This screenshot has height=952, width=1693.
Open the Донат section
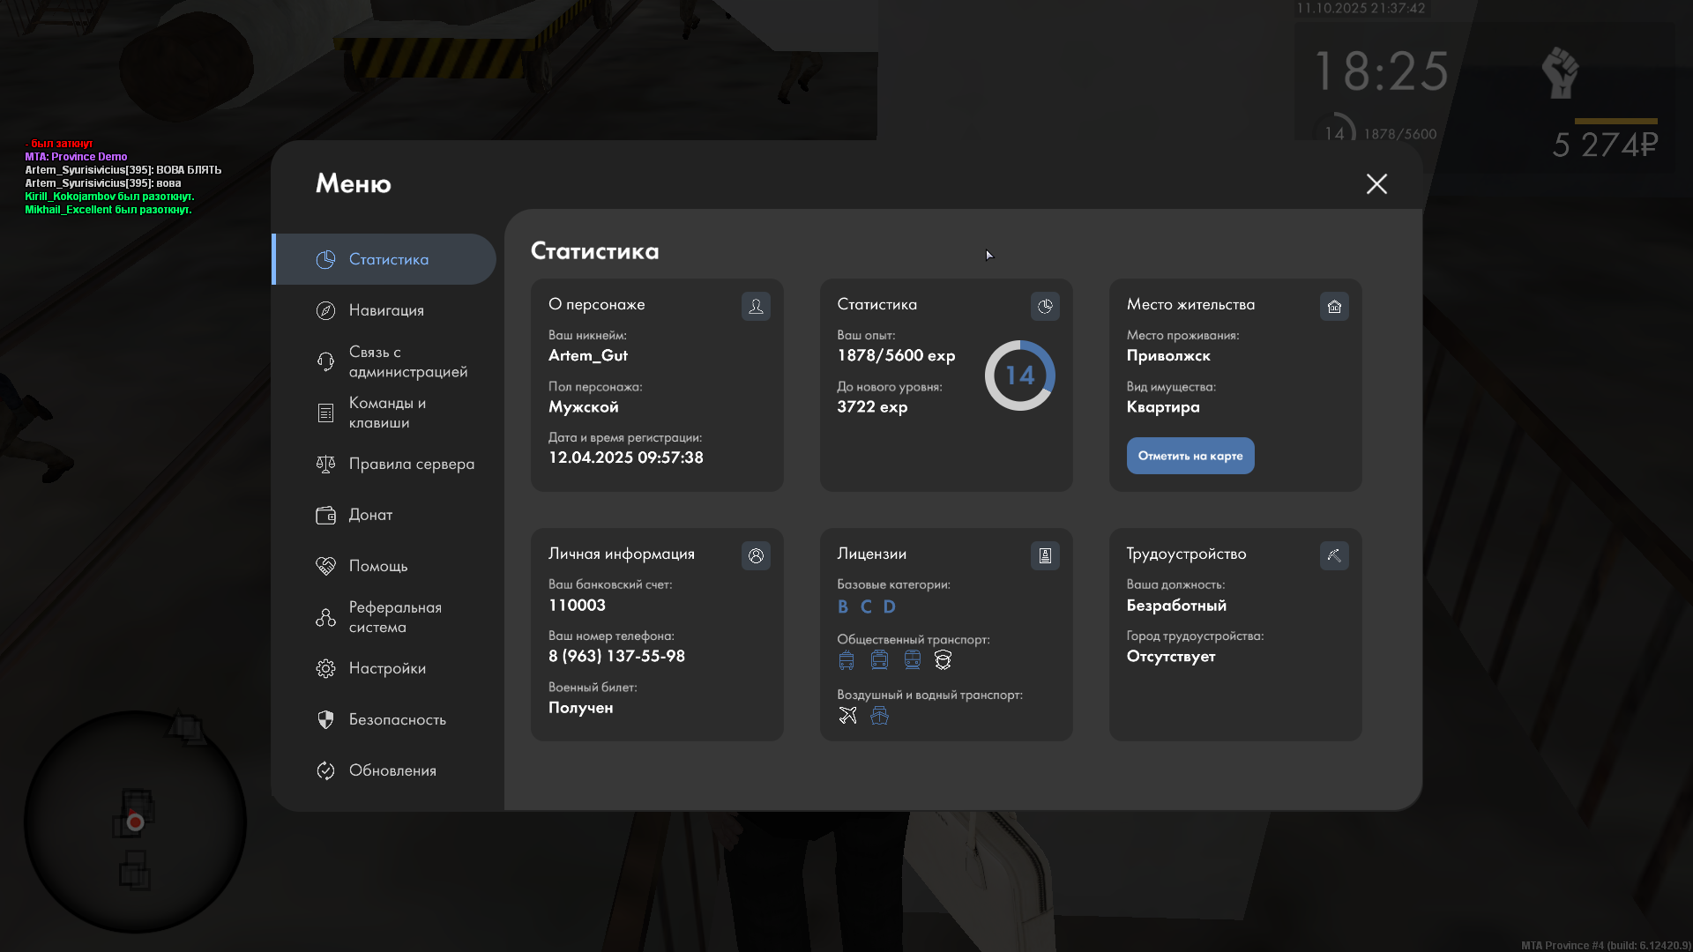point(370,515)
